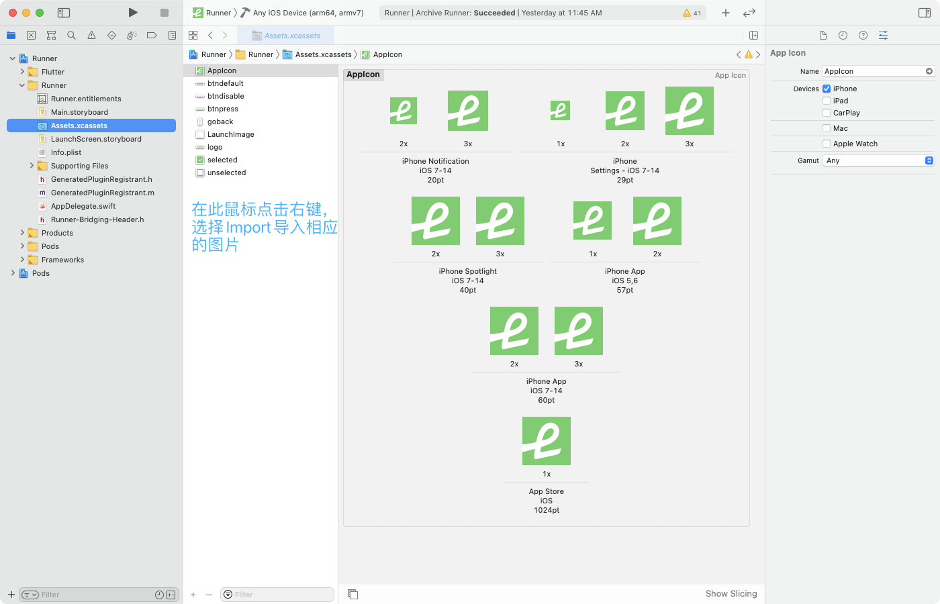Expand the Flutter folder
Screen dimensions: 940x604
22,72
